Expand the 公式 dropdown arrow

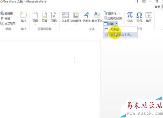(x=130, y=24)
